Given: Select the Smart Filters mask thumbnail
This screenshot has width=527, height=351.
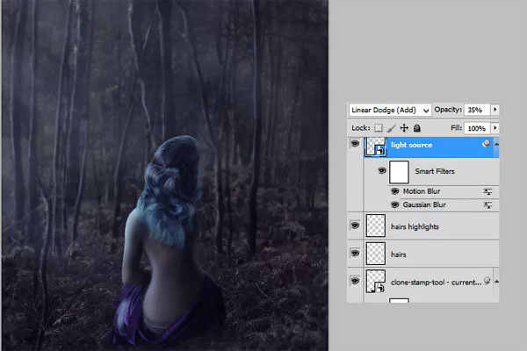Looking at the screenshot, I should (399, 172).
